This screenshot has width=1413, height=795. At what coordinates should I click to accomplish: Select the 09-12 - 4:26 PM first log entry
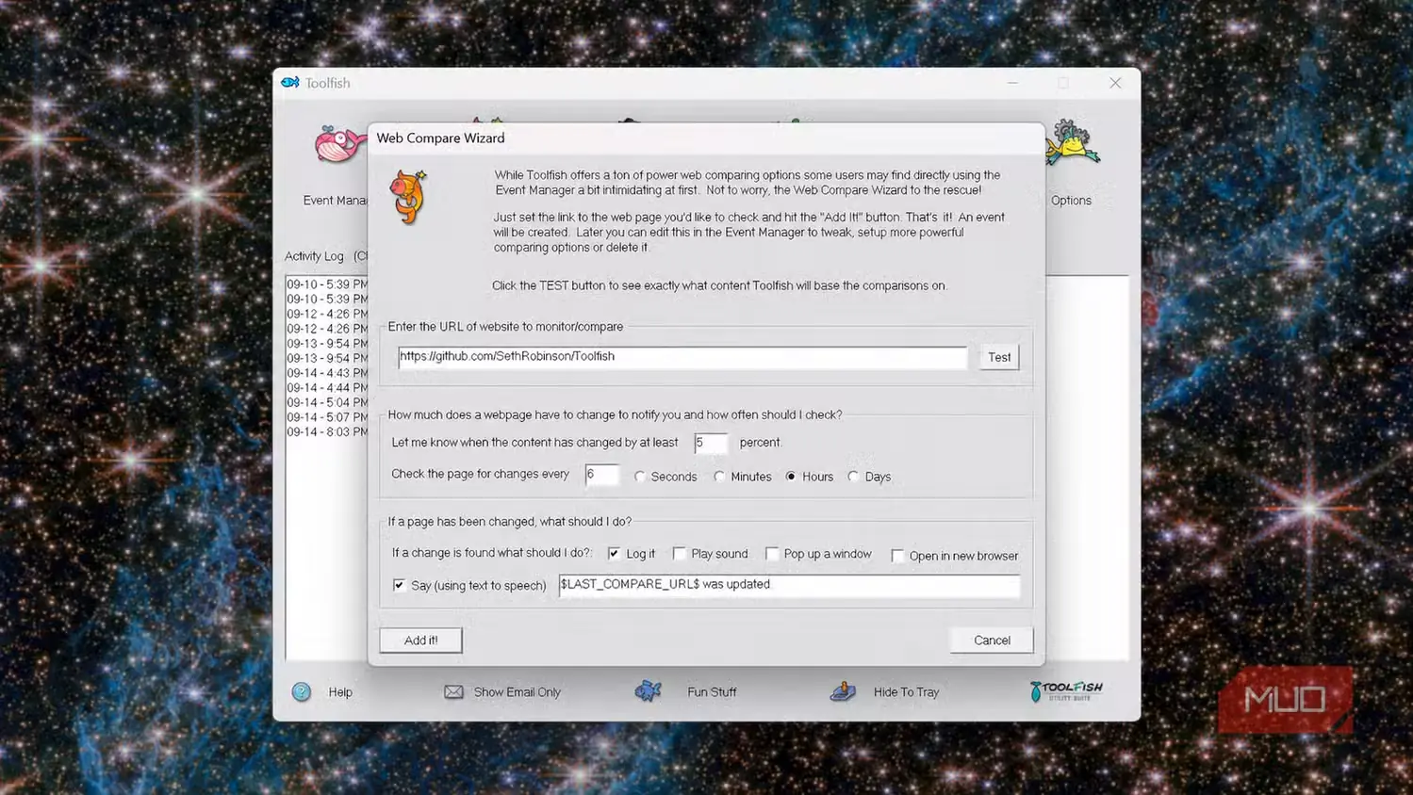coord(327,314)
